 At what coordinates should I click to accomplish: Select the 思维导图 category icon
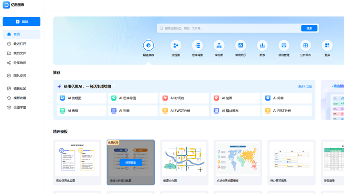[197, 45]
